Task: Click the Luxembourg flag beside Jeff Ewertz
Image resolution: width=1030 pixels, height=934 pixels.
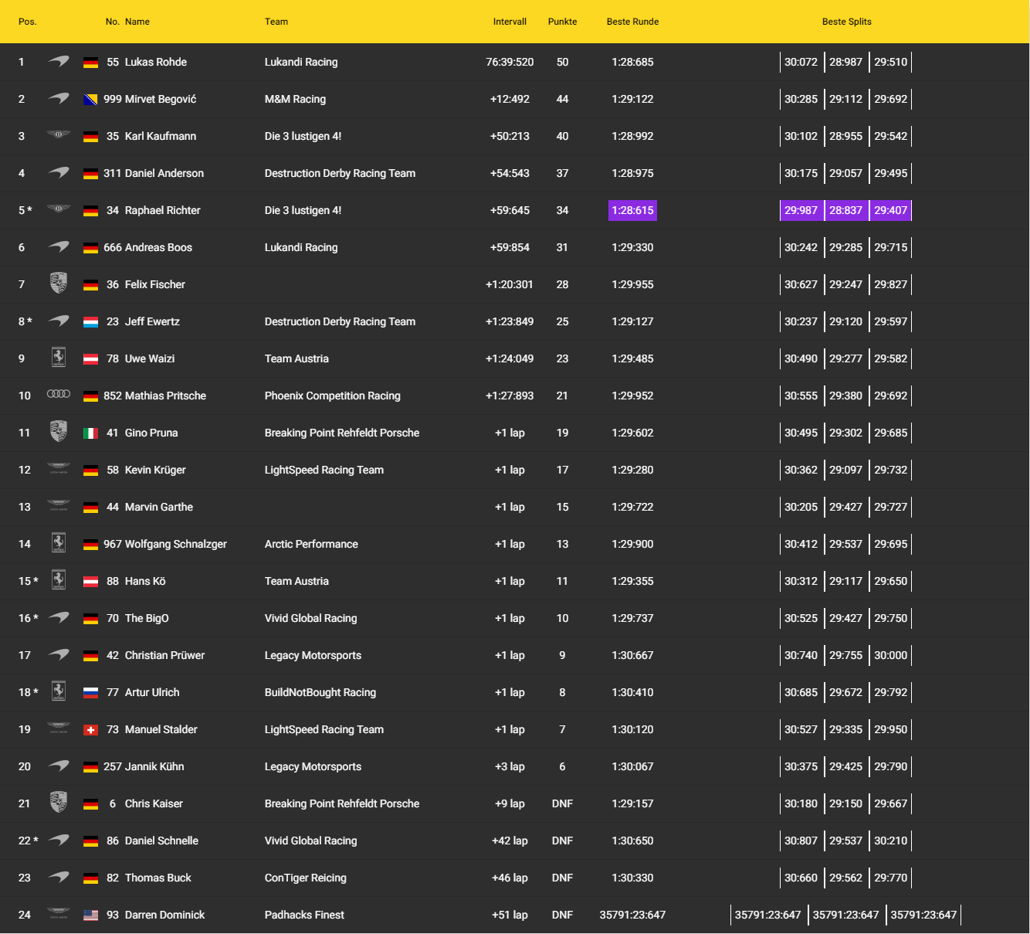Action: (x=90, y=322)
